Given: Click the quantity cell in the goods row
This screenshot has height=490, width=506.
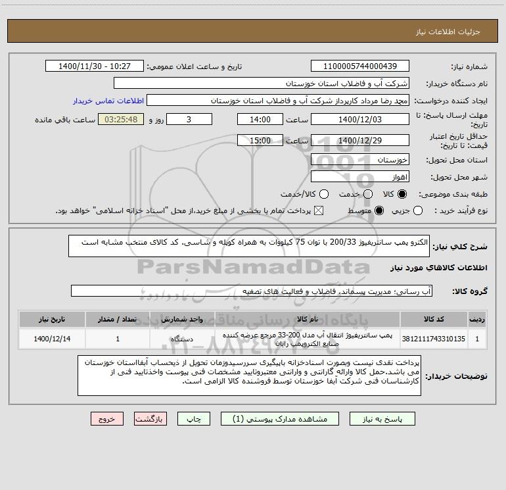Looking at the screenshot, I should pyautogui.click(x=118, y=339).
